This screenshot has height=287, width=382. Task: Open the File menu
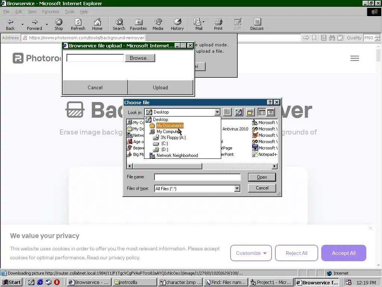click(6, 12)
